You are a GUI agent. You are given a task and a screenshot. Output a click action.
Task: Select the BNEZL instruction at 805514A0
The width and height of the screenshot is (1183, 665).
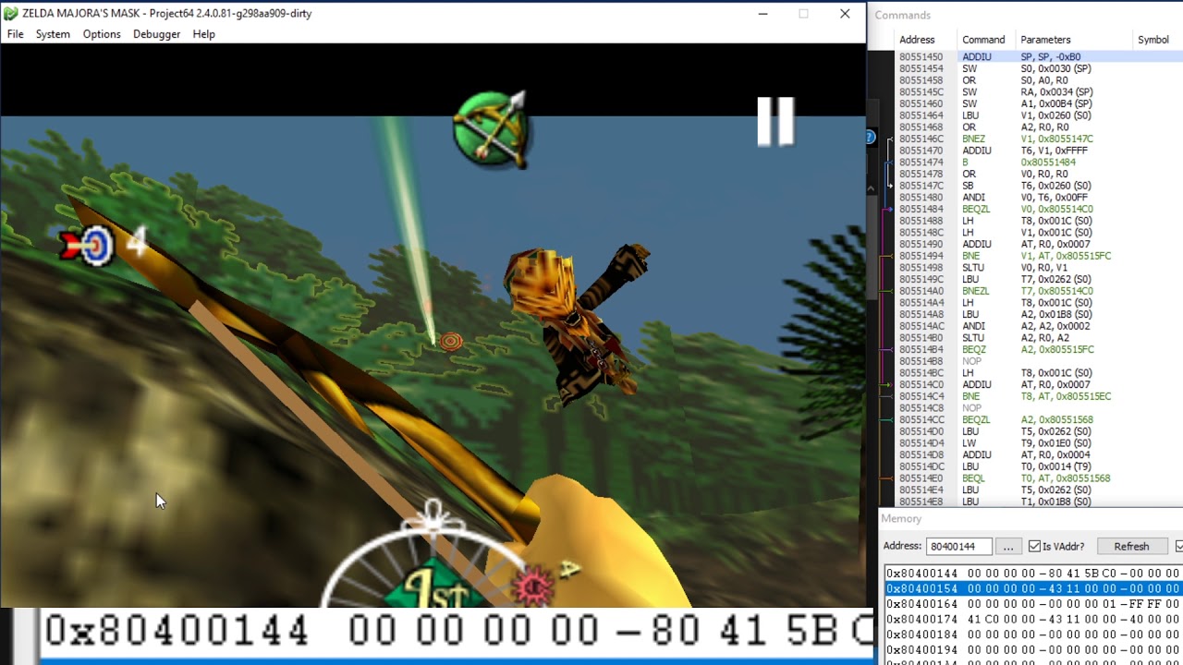(1040, 291)
